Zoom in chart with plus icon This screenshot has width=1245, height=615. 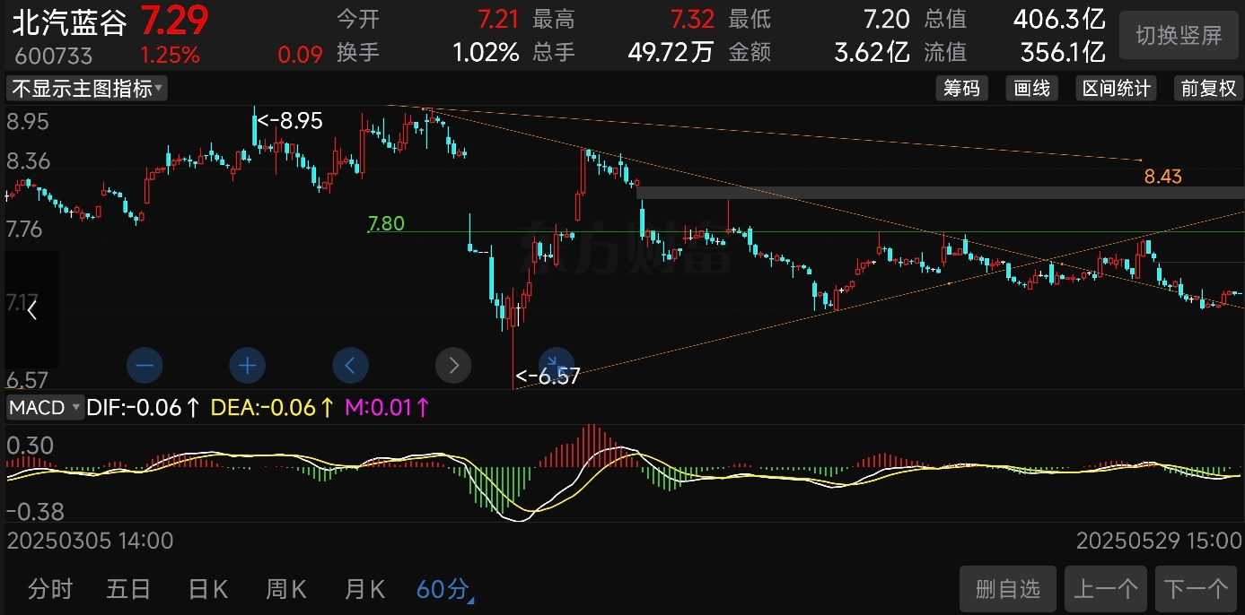[x=248, y=365]
